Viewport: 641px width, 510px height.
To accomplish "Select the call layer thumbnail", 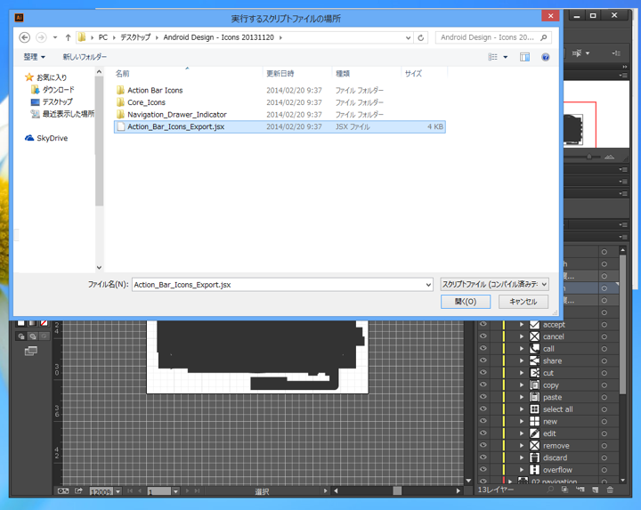I will [x=535, y=349].
